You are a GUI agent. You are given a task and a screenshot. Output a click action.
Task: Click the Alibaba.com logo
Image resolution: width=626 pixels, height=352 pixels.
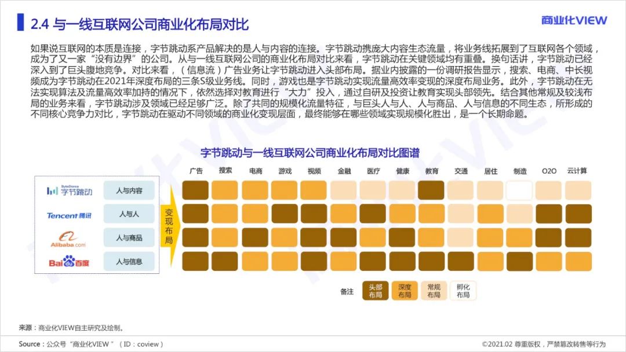pos(68,239)
